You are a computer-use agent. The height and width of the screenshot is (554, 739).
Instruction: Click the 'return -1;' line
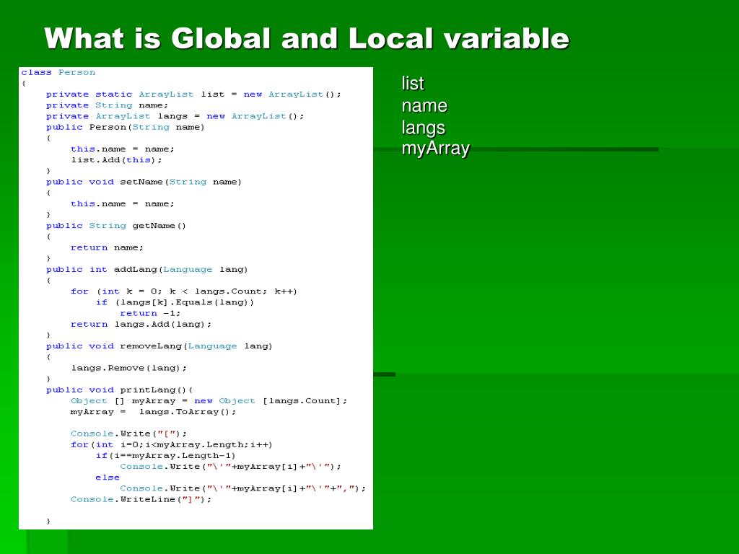pyautogui.click(x=150, y=313)
